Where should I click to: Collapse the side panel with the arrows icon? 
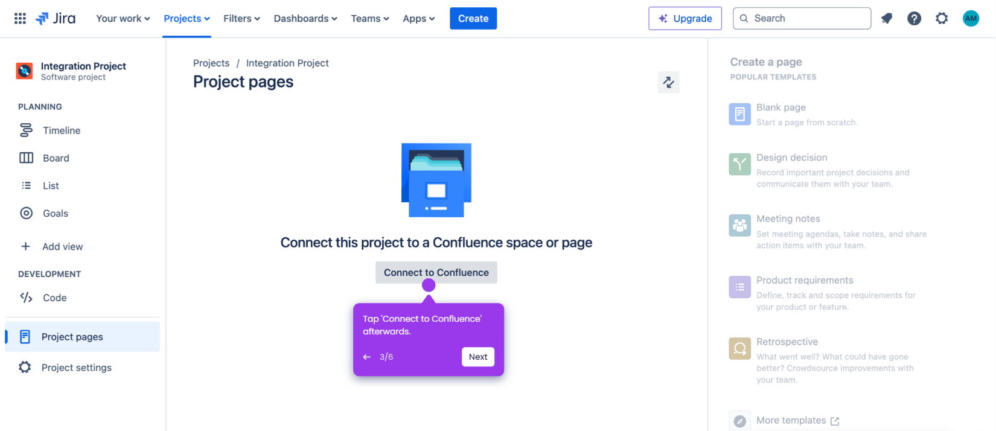668,82
